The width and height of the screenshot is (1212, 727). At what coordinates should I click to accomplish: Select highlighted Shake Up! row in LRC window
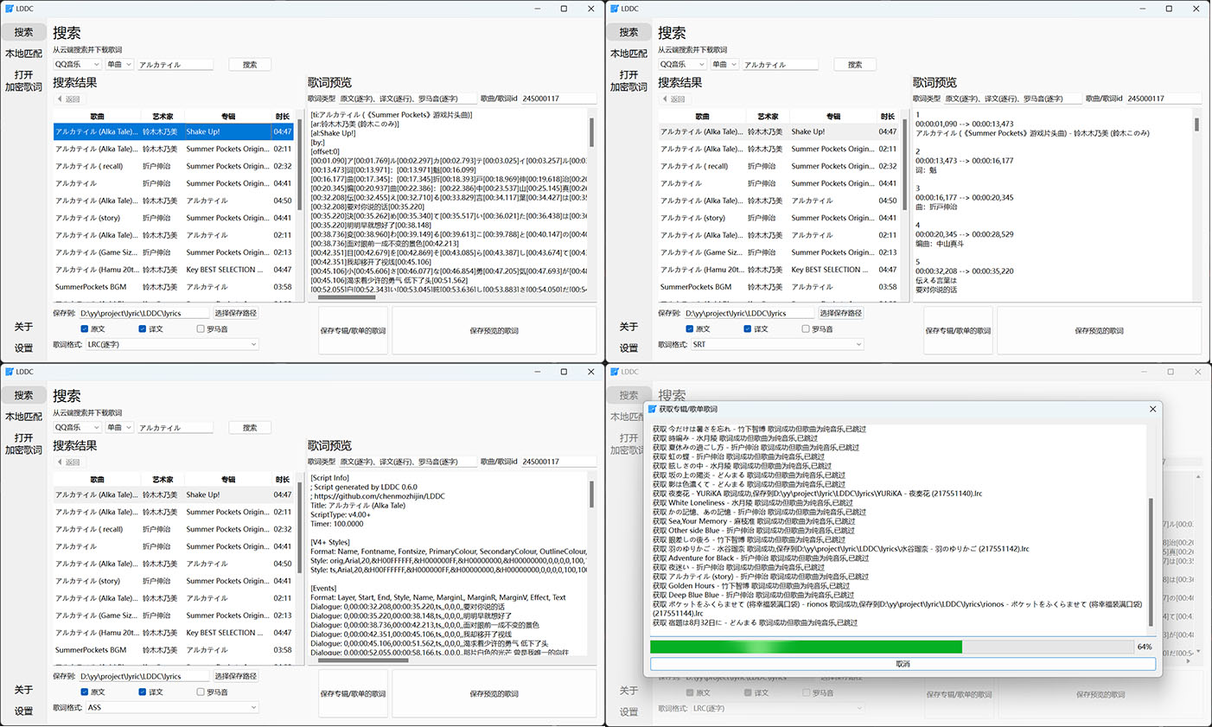(x=174, y=131)
